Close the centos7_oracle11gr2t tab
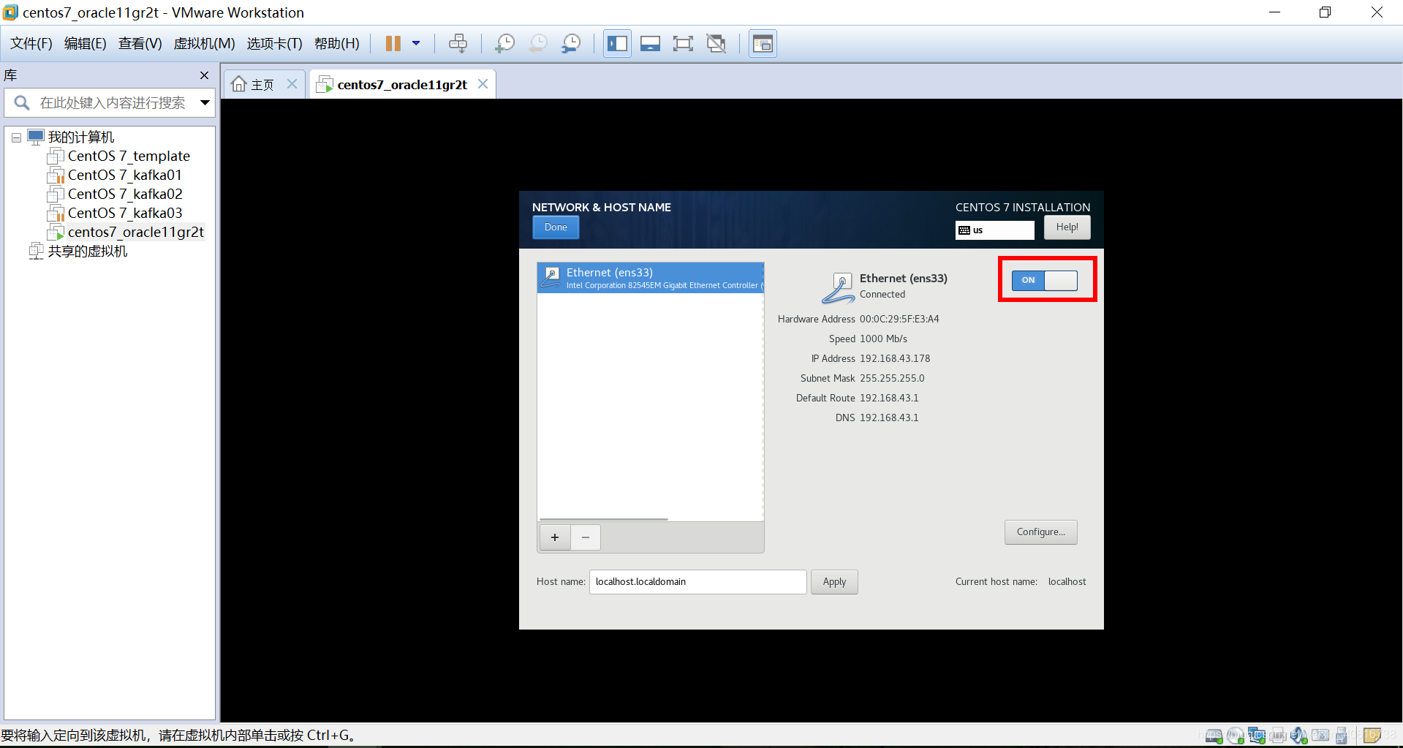This screenshot has width=1403, height=748. (483, 84)
